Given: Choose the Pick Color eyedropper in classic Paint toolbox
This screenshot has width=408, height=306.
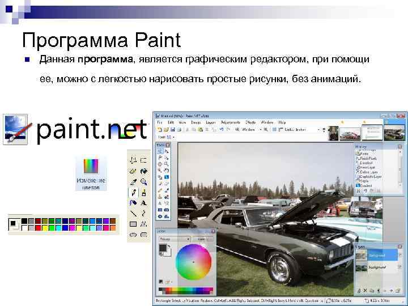Looking at the screenshot, I should point(133,182).
